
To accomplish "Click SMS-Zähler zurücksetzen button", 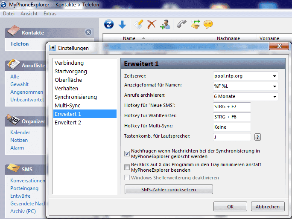I will (169, 190).
